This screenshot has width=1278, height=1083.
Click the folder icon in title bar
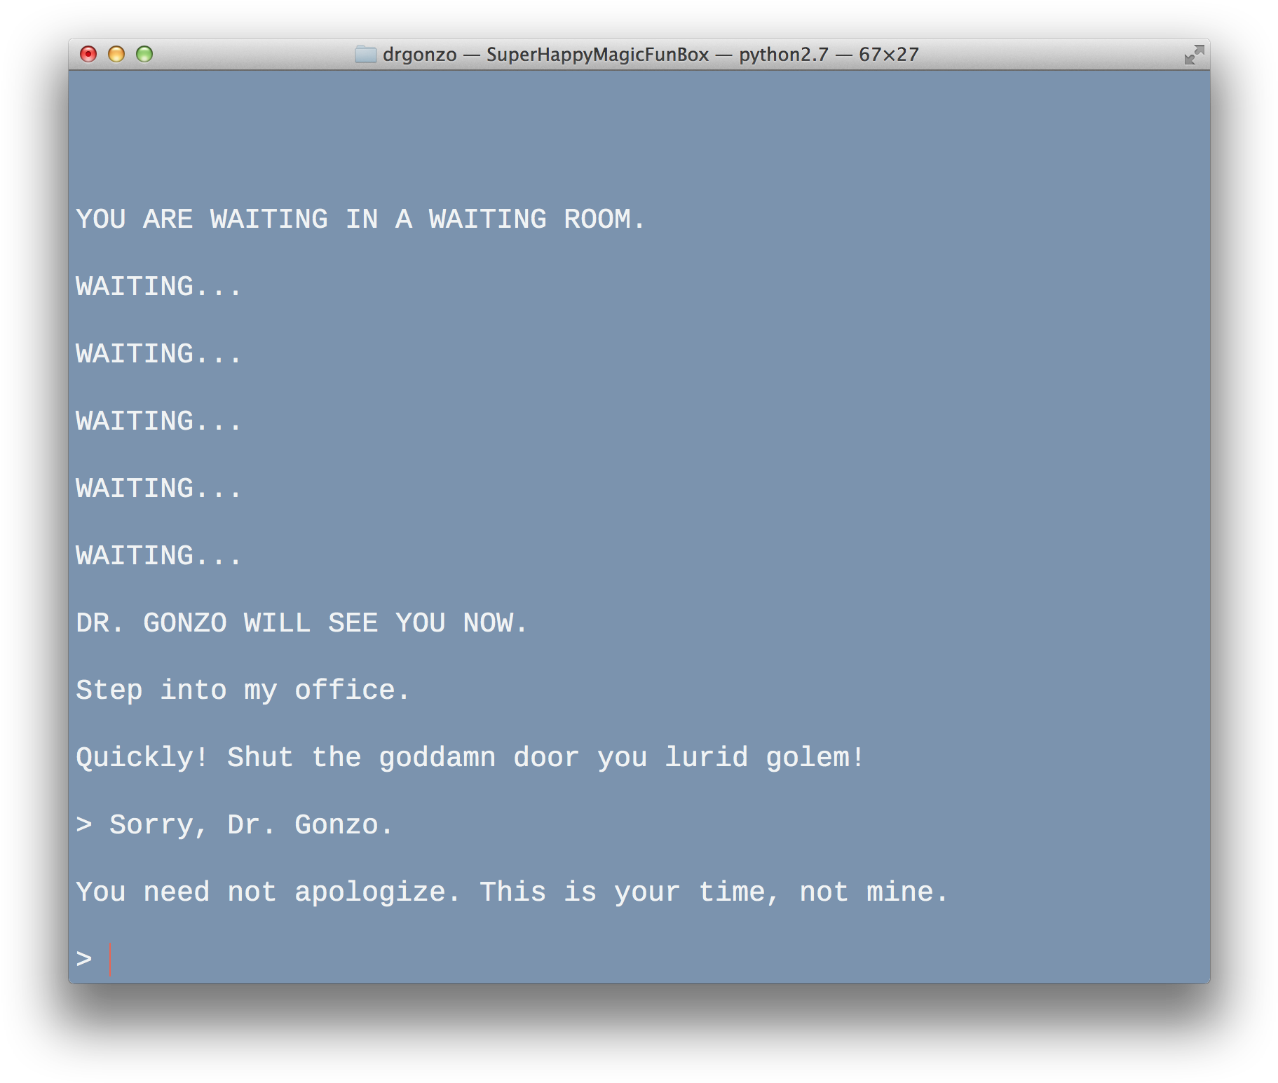click(365, 54)
